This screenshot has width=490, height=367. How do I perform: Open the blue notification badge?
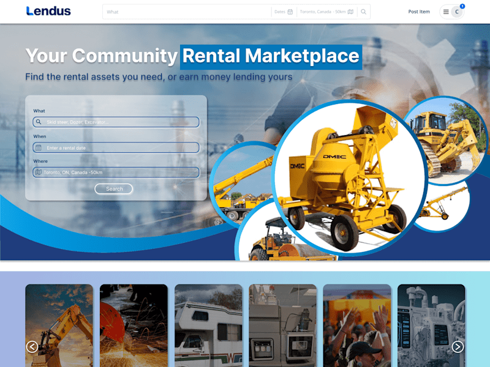click(x=462, y=6)
